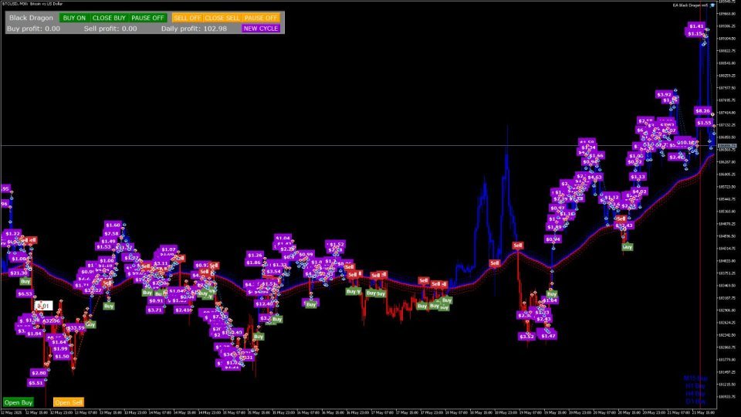Click the current price marker on price scale
Image resolution: width=741 pixels, height=417 pixels.
pos(727,146)
